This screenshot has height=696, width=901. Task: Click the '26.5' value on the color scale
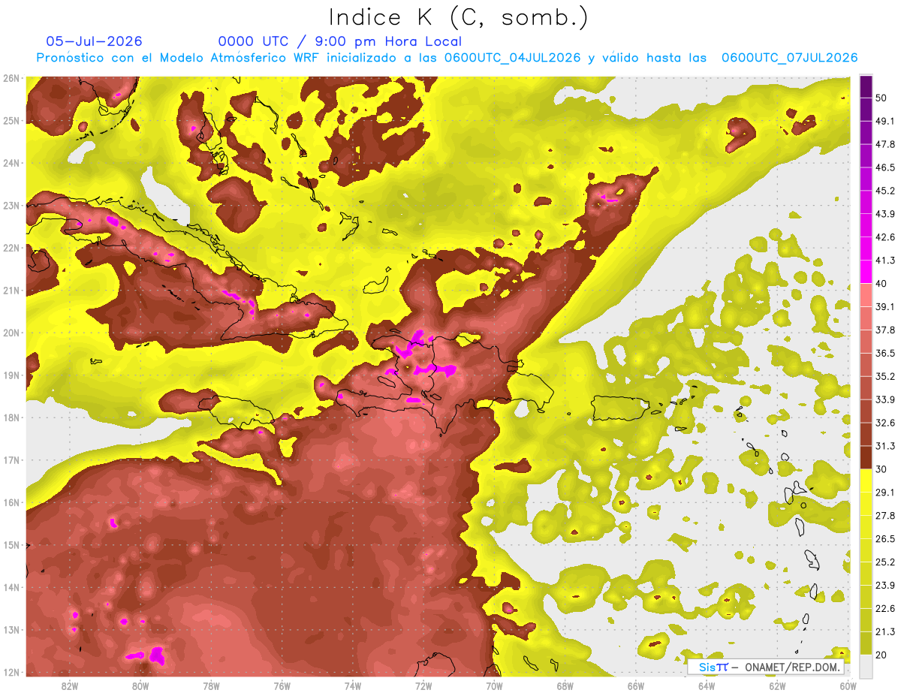(x=884, y=538)
